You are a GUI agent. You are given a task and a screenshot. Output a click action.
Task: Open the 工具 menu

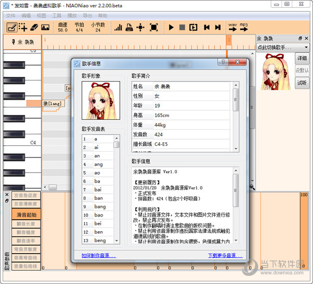[57, 16]
